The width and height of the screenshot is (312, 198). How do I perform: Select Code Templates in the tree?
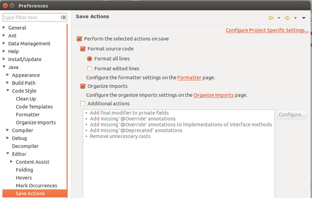tap(34, 107)
